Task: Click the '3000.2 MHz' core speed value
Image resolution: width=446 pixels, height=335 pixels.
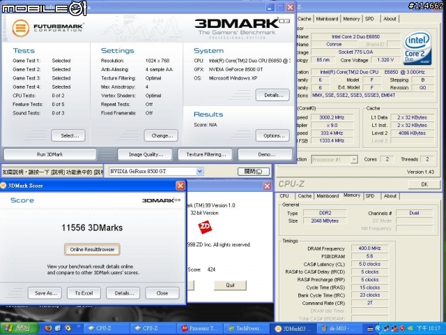Action: click(332, 117)
